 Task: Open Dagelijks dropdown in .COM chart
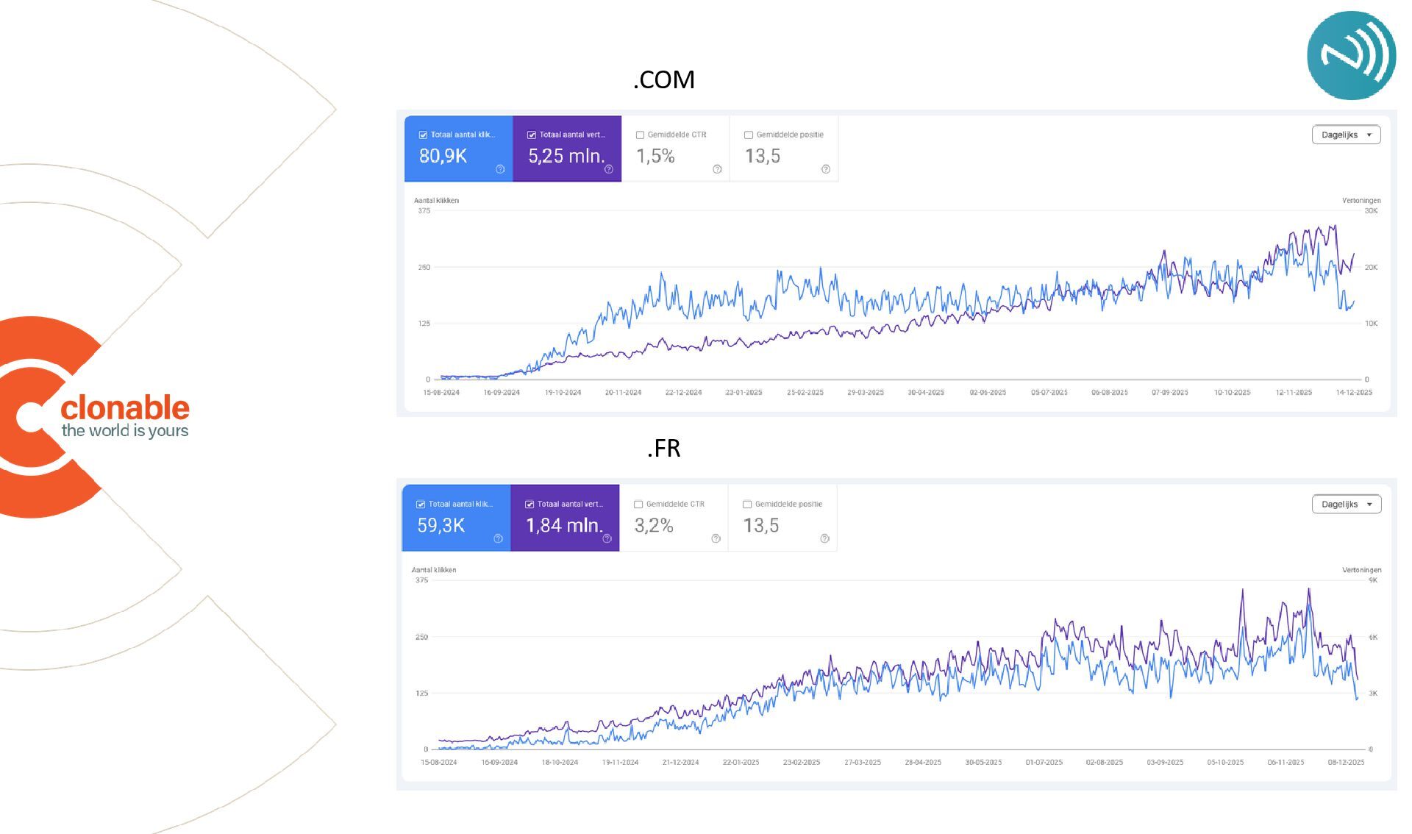(x=1346, y=135)
